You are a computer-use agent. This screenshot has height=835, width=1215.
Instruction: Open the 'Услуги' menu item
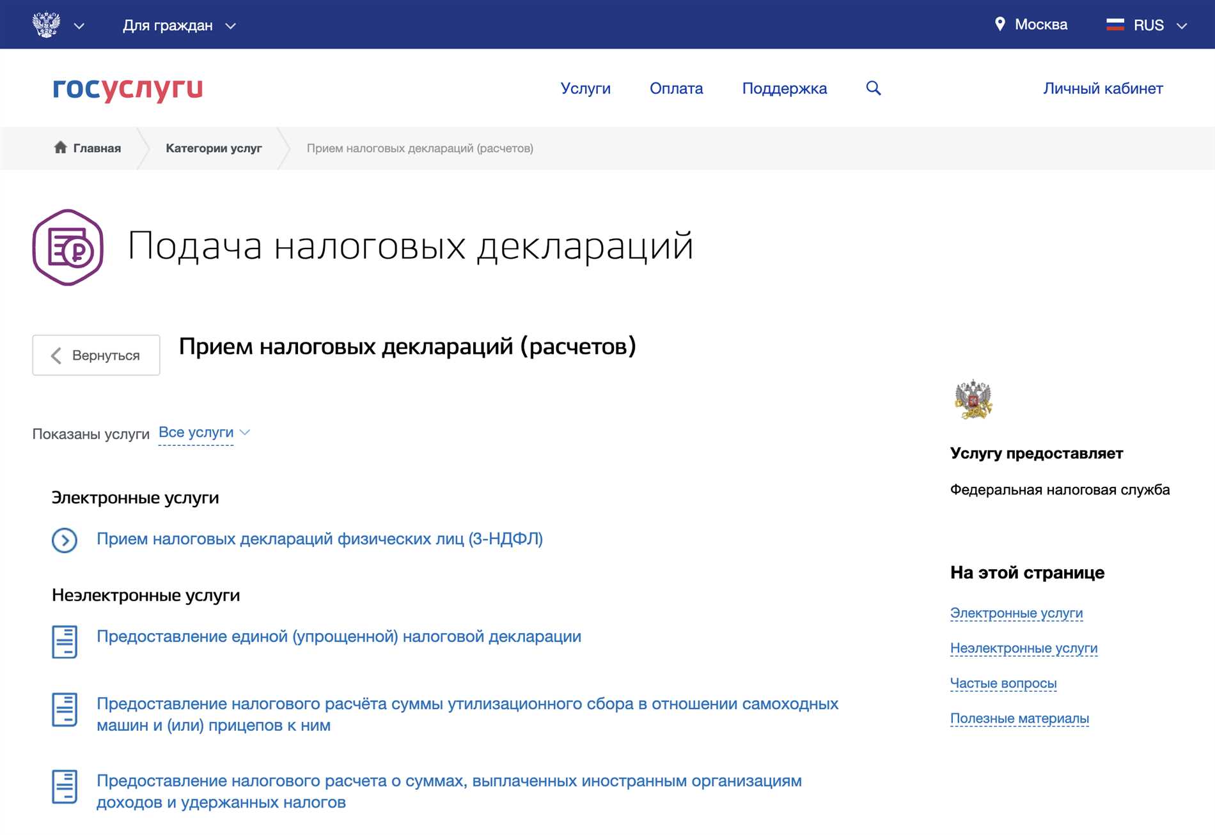click(x=585, y=88)
